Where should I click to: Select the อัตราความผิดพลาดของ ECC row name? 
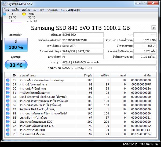[36, 122]
